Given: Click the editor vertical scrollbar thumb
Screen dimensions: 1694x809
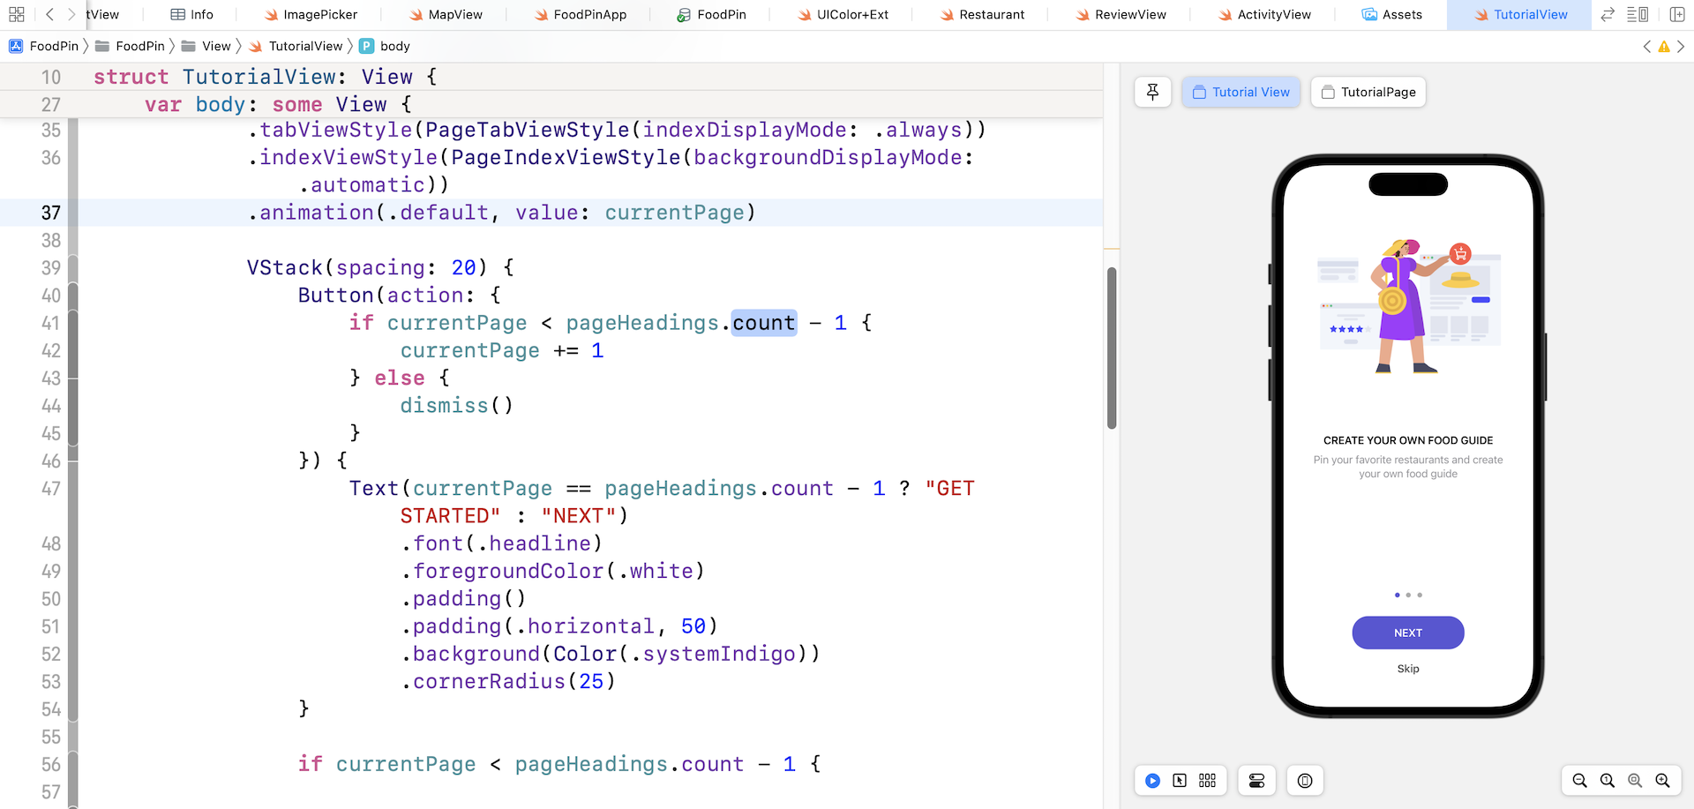Looking at the screenshot, I should click(1112, 348).
